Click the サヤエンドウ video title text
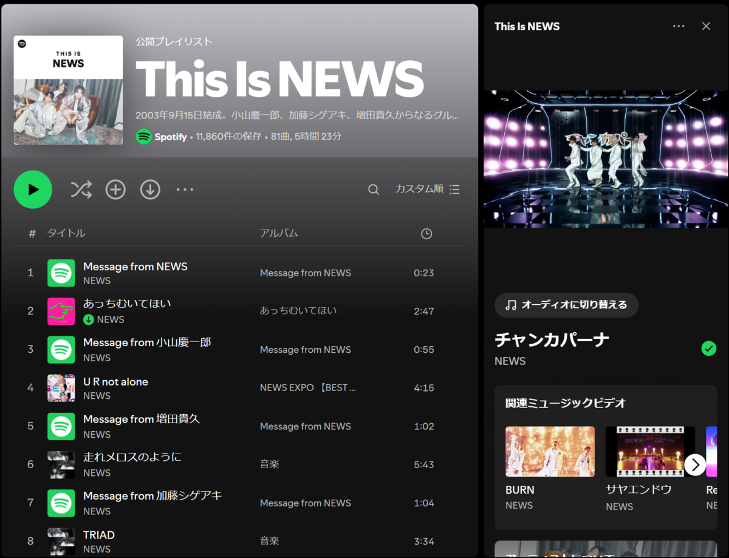 tap(638, 490)
